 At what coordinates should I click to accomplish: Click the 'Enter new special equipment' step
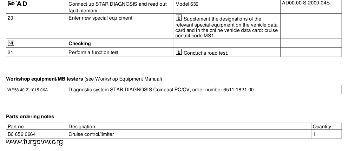(101, 18)
